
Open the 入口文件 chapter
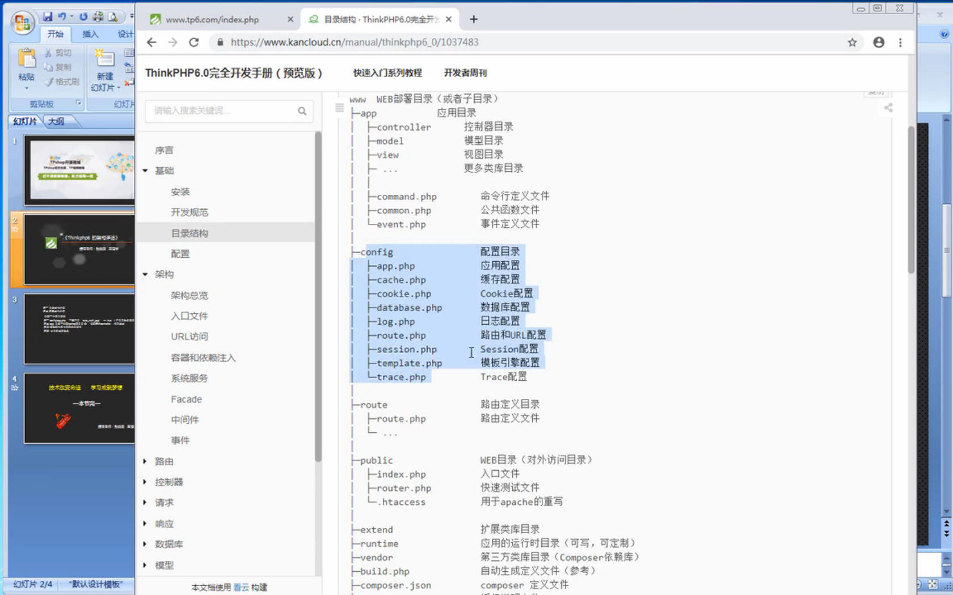click(x=189, y=316)
